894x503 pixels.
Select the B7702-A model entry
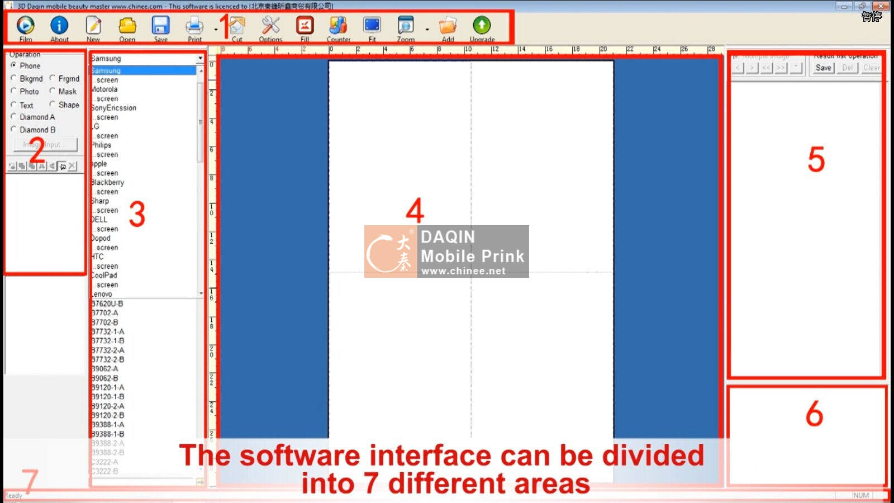pyautogui.click(x=104, y=313)
